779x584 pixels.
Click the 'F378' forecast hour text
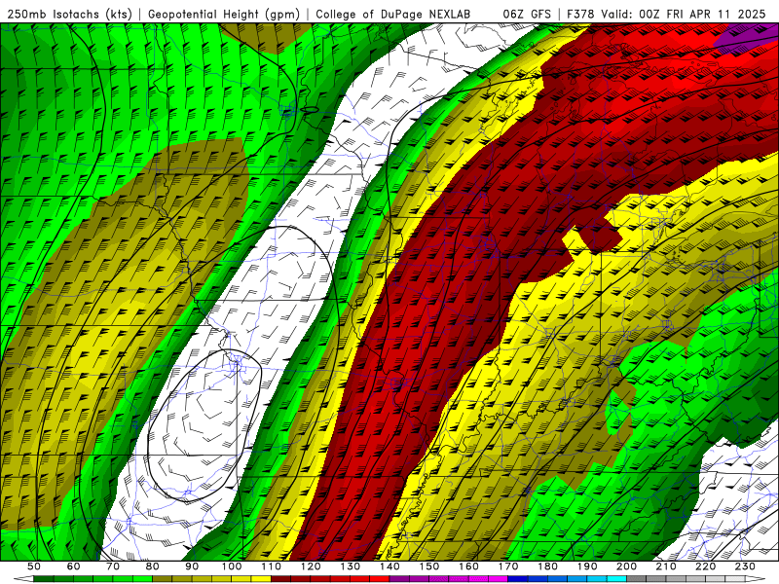[580, 15]
